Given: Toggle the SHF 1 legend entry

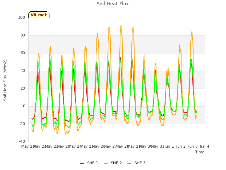Looking at the screenshot, I should click(x=89, y=163).
